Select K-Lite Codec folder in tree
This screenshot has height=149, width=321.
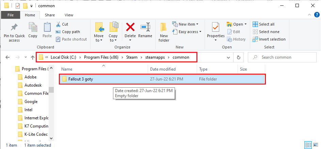[33, 134]
